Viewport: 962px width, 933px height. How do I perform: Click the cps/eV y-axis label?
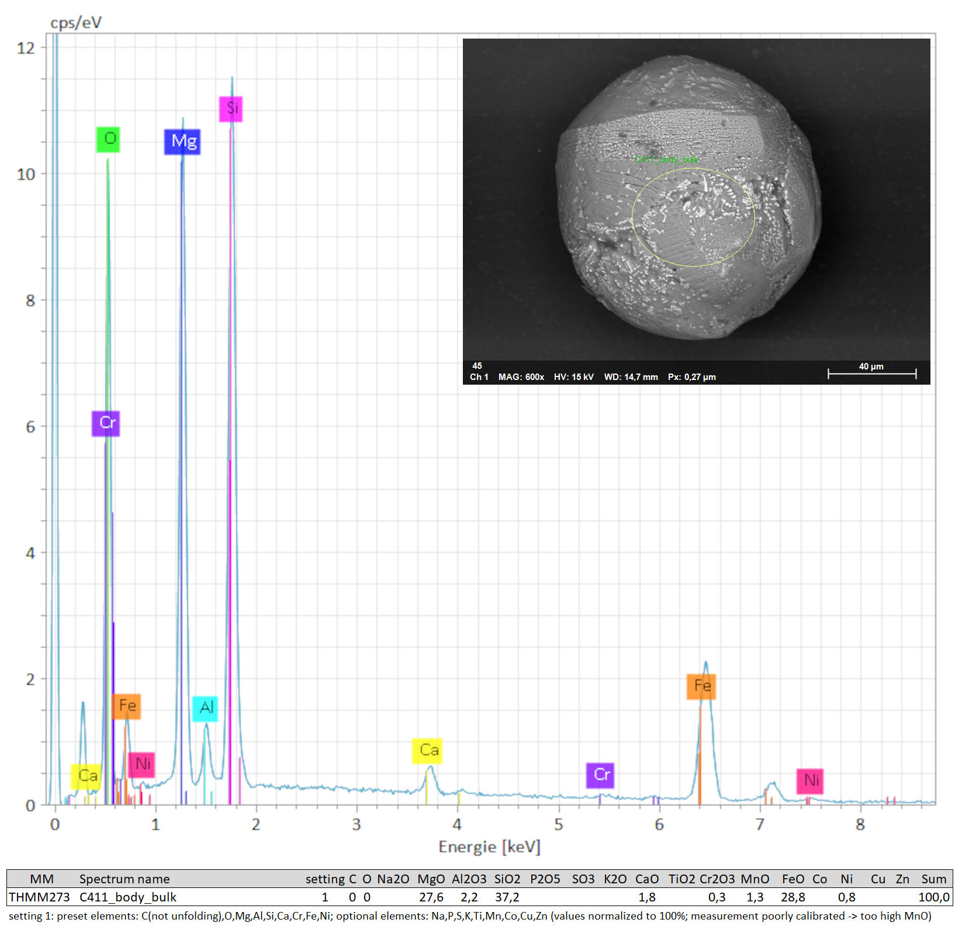click(x=76, y=23)
